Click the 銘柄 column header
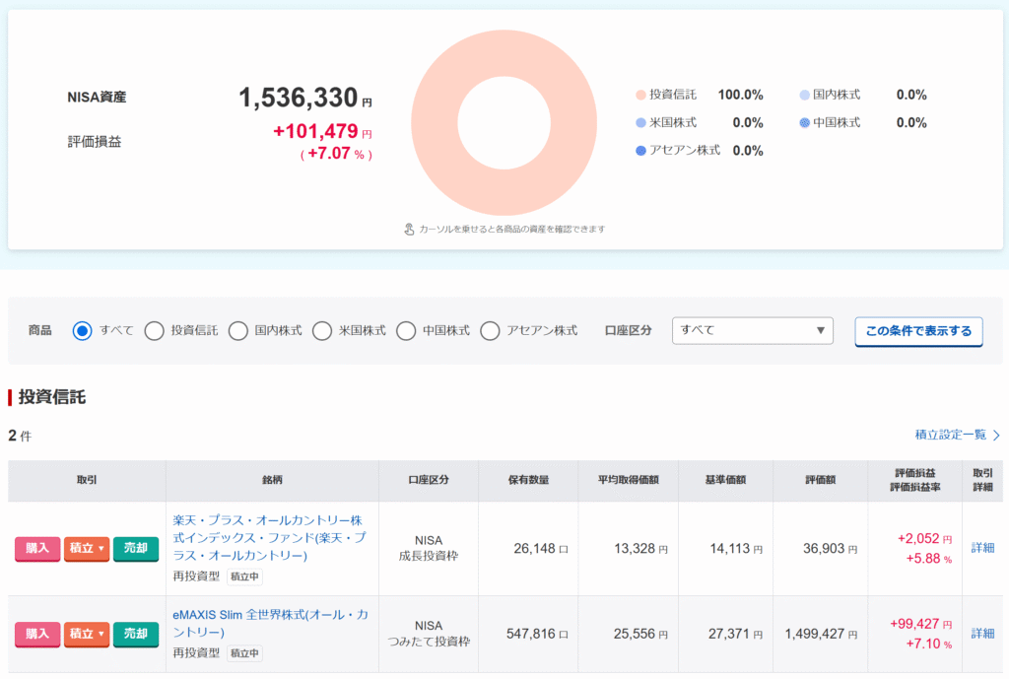The width and height of the screenshot is (1009, 679). pos(272,480)
